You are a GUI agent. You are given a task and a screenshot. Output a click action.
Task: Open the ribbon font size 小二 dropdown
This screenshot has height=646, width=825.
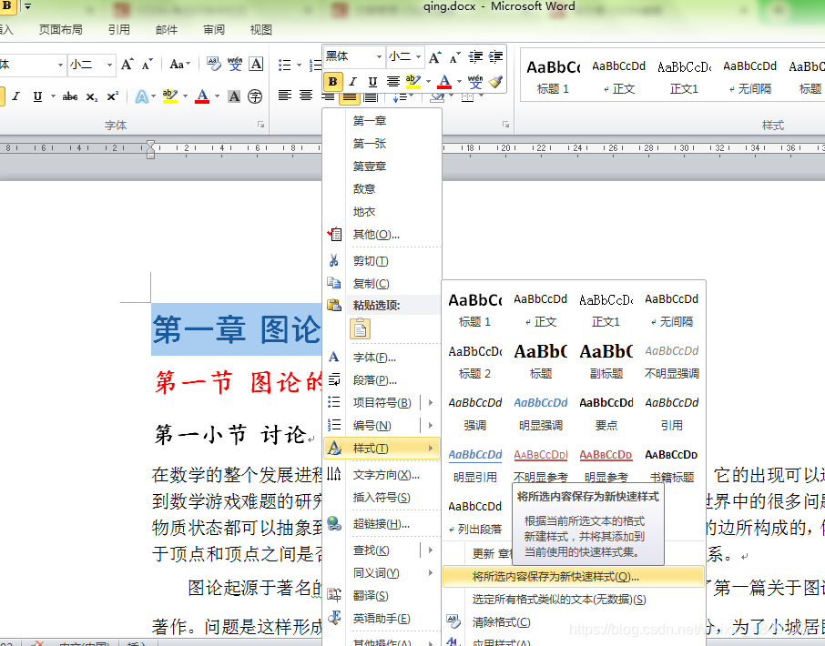pos(109,65)
